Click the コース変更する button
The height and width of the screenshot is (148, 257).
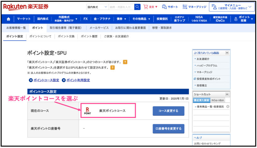click(x=168, y=111)
